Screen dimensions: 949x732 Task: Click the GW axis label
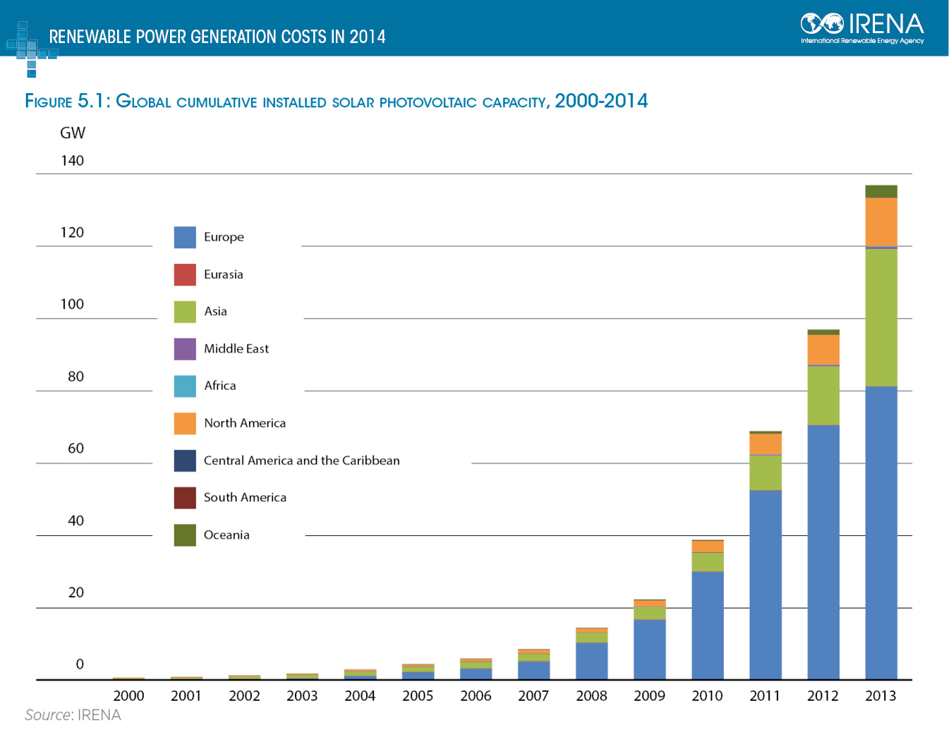pos(73,133)
